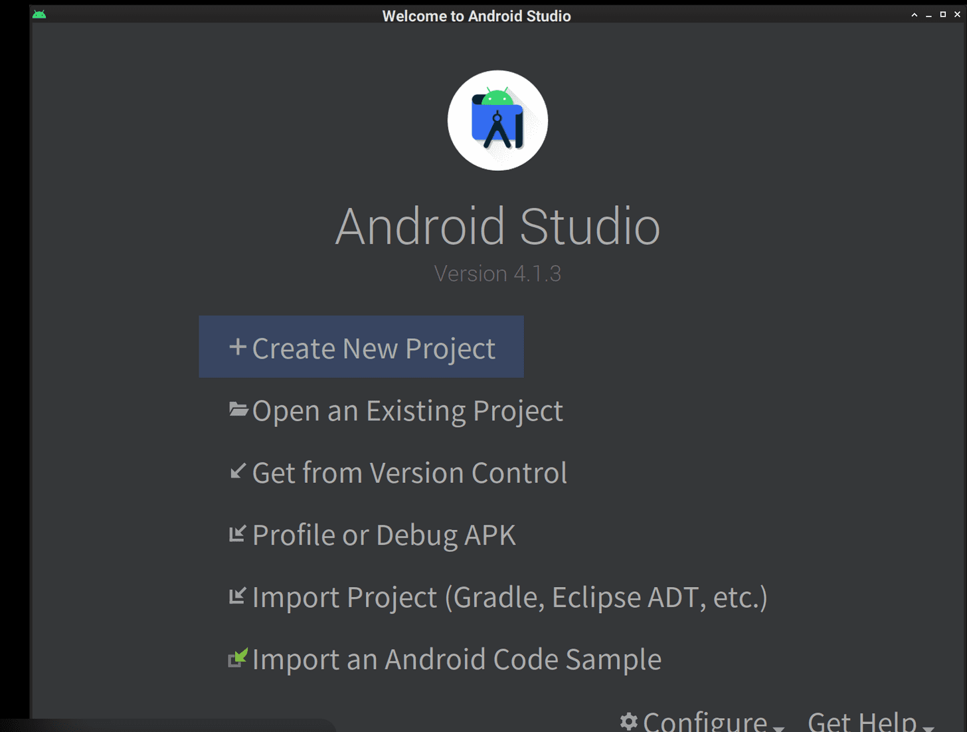This screenshot has width=967, height=732.
Task: Click the folder icon beside Open an Existing Project
Action: click(x=238, y=409)
